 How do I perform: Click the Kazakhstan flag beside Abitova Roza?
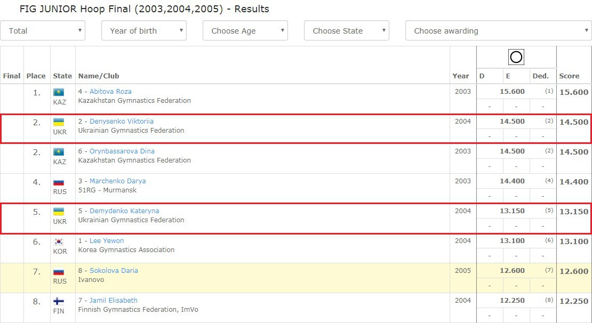coord(59,92)
